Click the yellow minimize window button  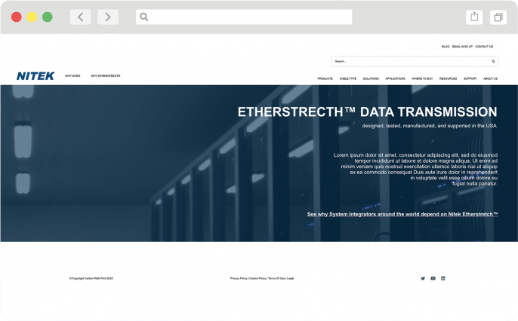[x=32, y=17]
